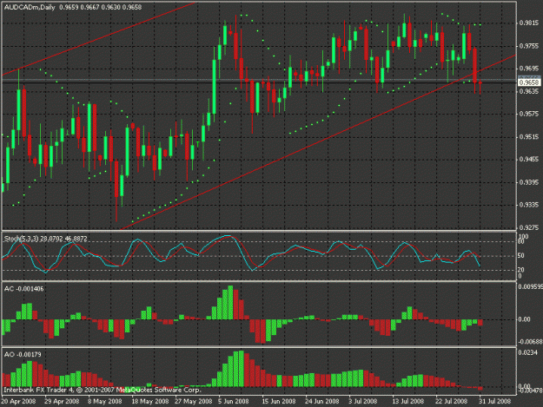
Task: Click the 3 Jul 2008 date label
Action: 363,401
